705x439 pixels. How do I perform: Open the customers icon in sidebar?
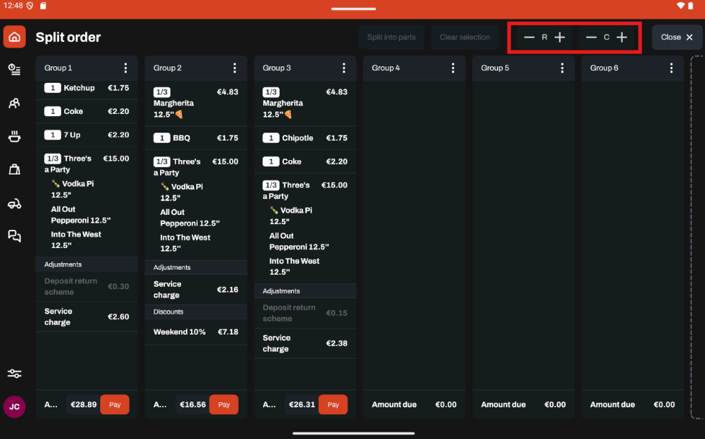(14, 103)
